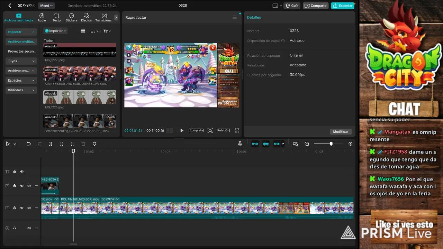443x249 pixels.
Task: Mute the audio track speaker icon
Action: click(x=29, y=228)
